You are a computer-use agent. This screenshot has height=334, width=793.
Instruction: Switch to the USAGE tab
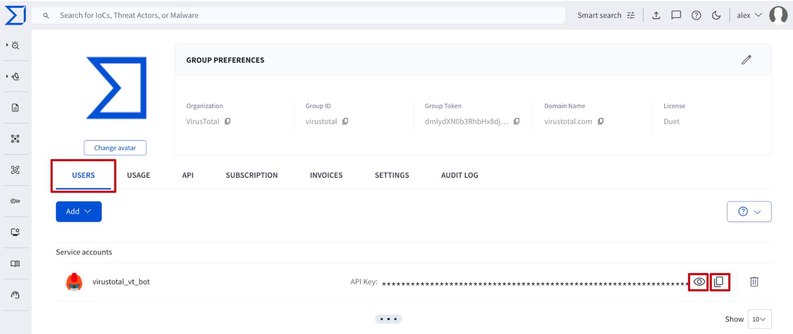click(139, 175)
